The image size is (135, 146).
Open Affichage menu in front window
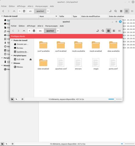(x=31, y=26)
